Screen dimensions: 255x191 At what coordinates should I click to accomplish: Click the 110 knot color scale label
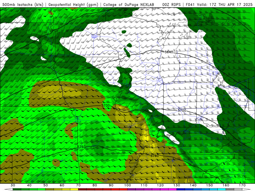(144, 185)
